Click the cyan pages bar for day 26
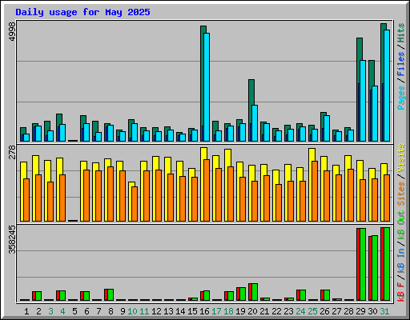This screenshot has width=410, height=320. tap(327, 129)
